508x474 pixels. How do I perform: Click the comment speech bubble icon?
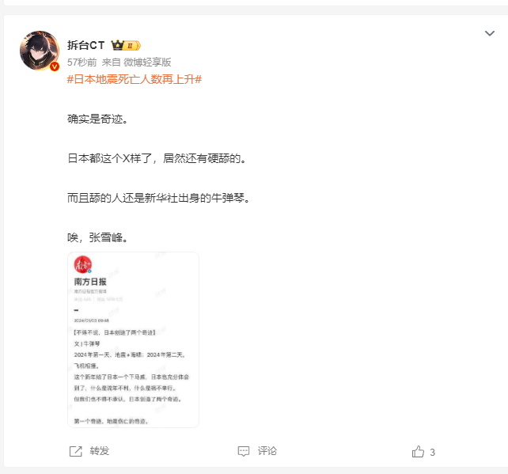(244, 451)
